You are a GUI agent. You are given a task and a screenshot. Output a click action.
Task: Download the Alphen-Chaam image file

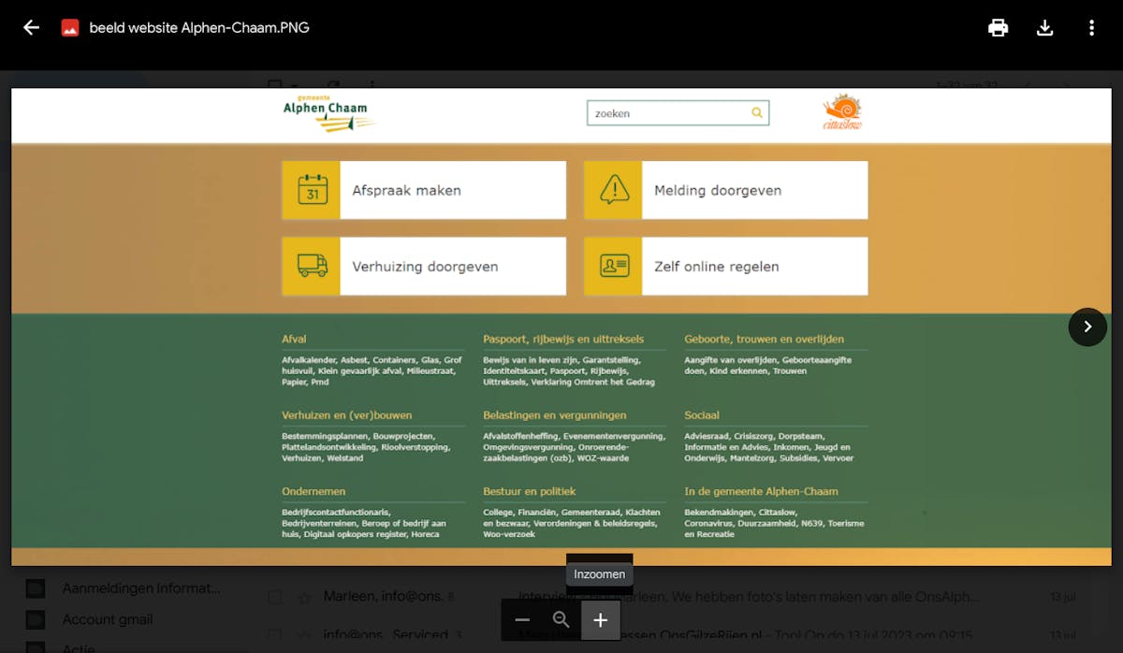pos(1045,28)
